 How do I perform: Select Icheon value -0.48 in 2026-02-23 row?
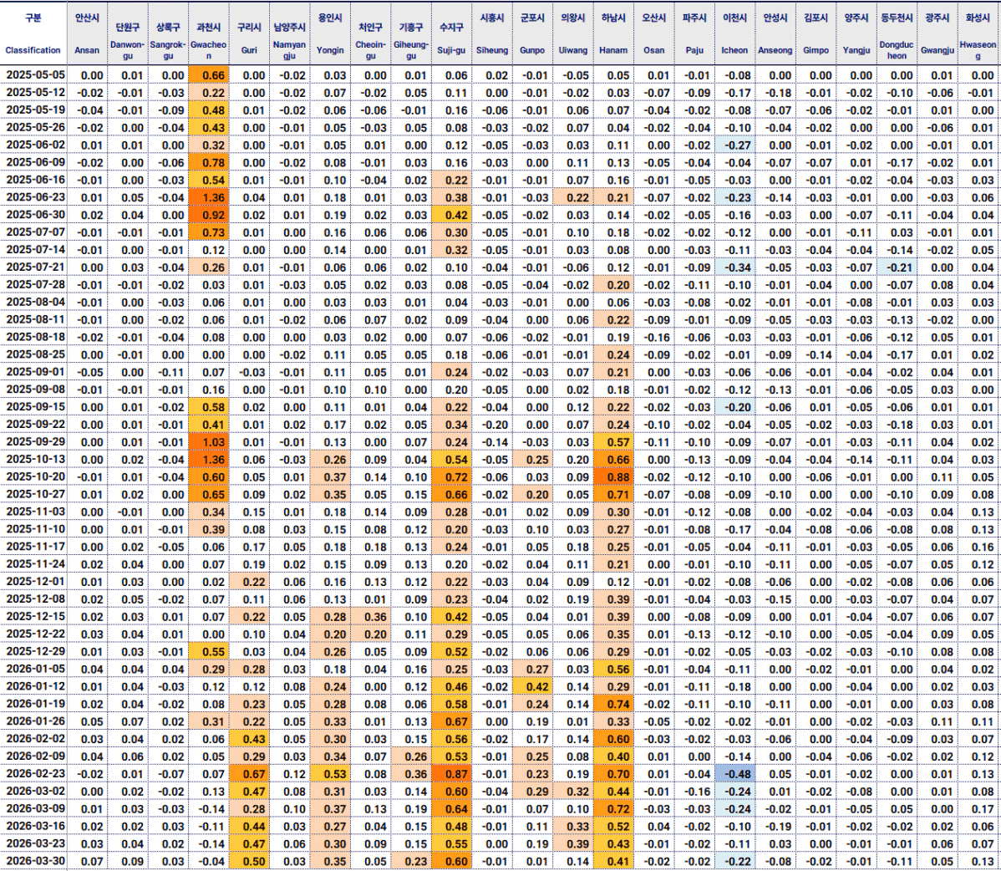point(734,774)
